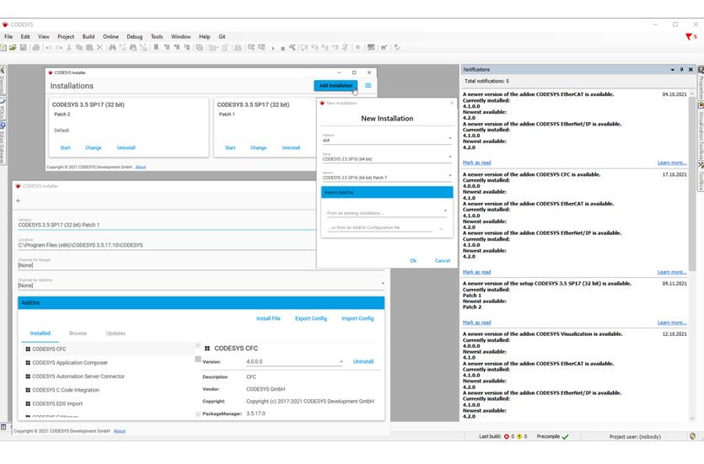This screenshot has height=464, width=704.
Task: Click Start for the Patch 2 installation
Action: coord(66,148)
